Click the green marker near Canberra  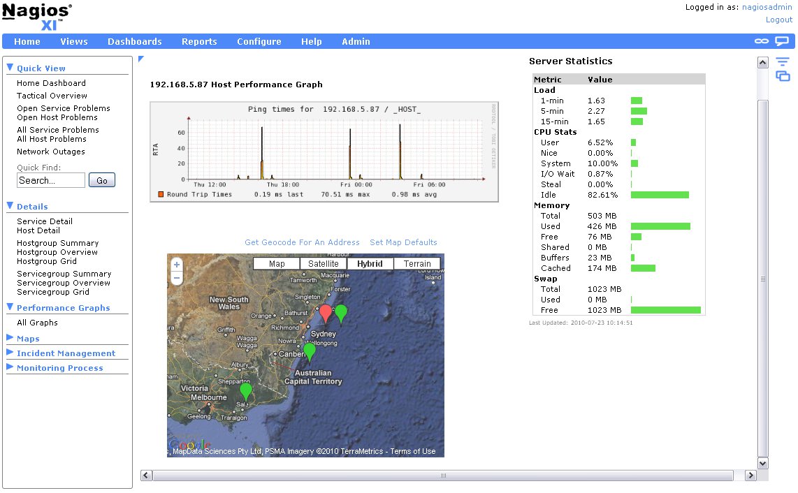coord(309,351)
